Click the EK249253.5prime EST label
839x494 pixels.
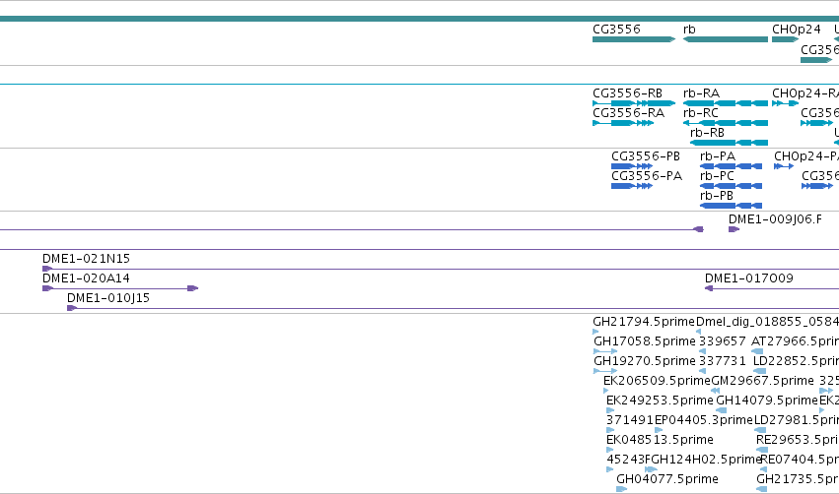pos(660,401)
